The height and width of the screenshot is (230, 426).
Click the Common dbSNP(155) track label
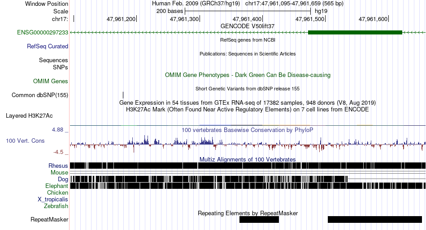pos(40,95)
